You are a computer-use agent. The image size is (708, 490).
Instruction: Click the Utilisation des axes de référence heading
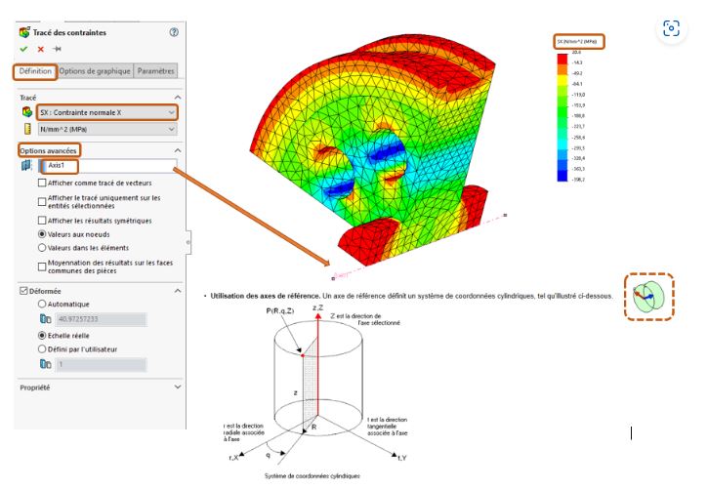[x=266, y=296]
